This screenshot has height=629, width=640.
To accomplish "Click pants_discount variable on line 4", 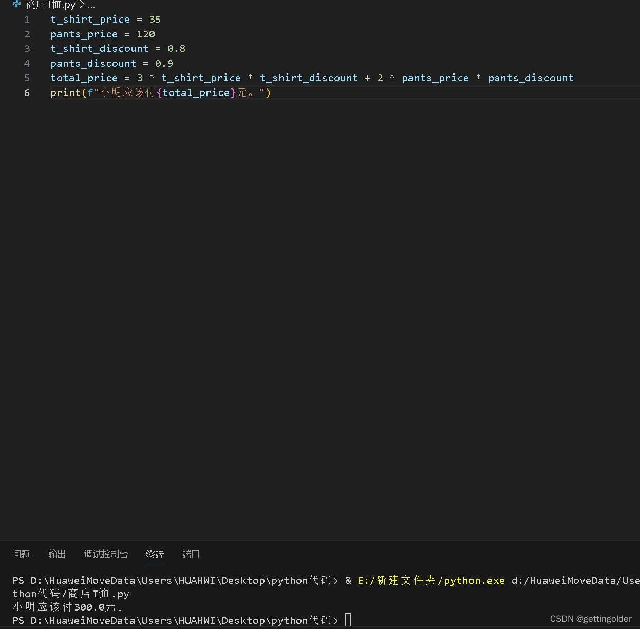I will (93, 64).
